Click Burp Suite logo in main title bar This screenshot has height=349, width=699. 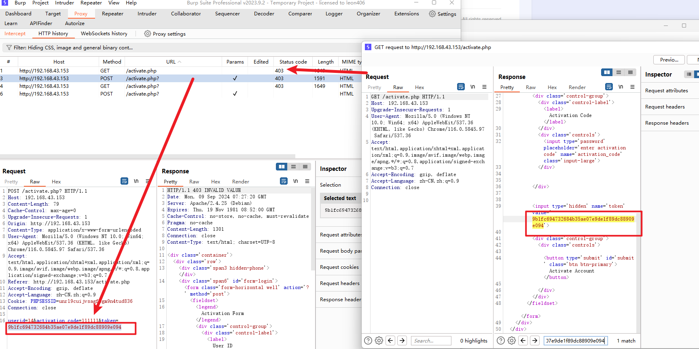click(x=5, y=2)
